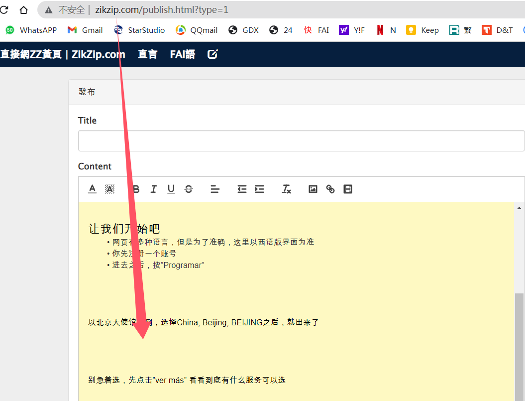Toggle italic formatting in the editor
Viewport: 525px width, 401px height.
tap(153, 189)
